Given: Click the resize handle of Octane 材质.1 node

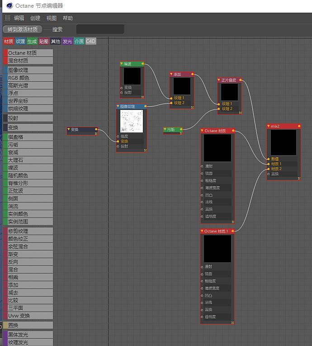Looking at the screenshot, I should (x=232, y=322).
